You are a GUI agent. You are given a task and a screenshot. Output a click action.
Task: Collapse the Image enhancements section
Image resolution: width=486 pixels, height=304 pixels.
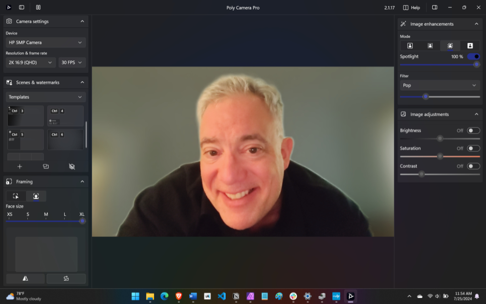476,24
